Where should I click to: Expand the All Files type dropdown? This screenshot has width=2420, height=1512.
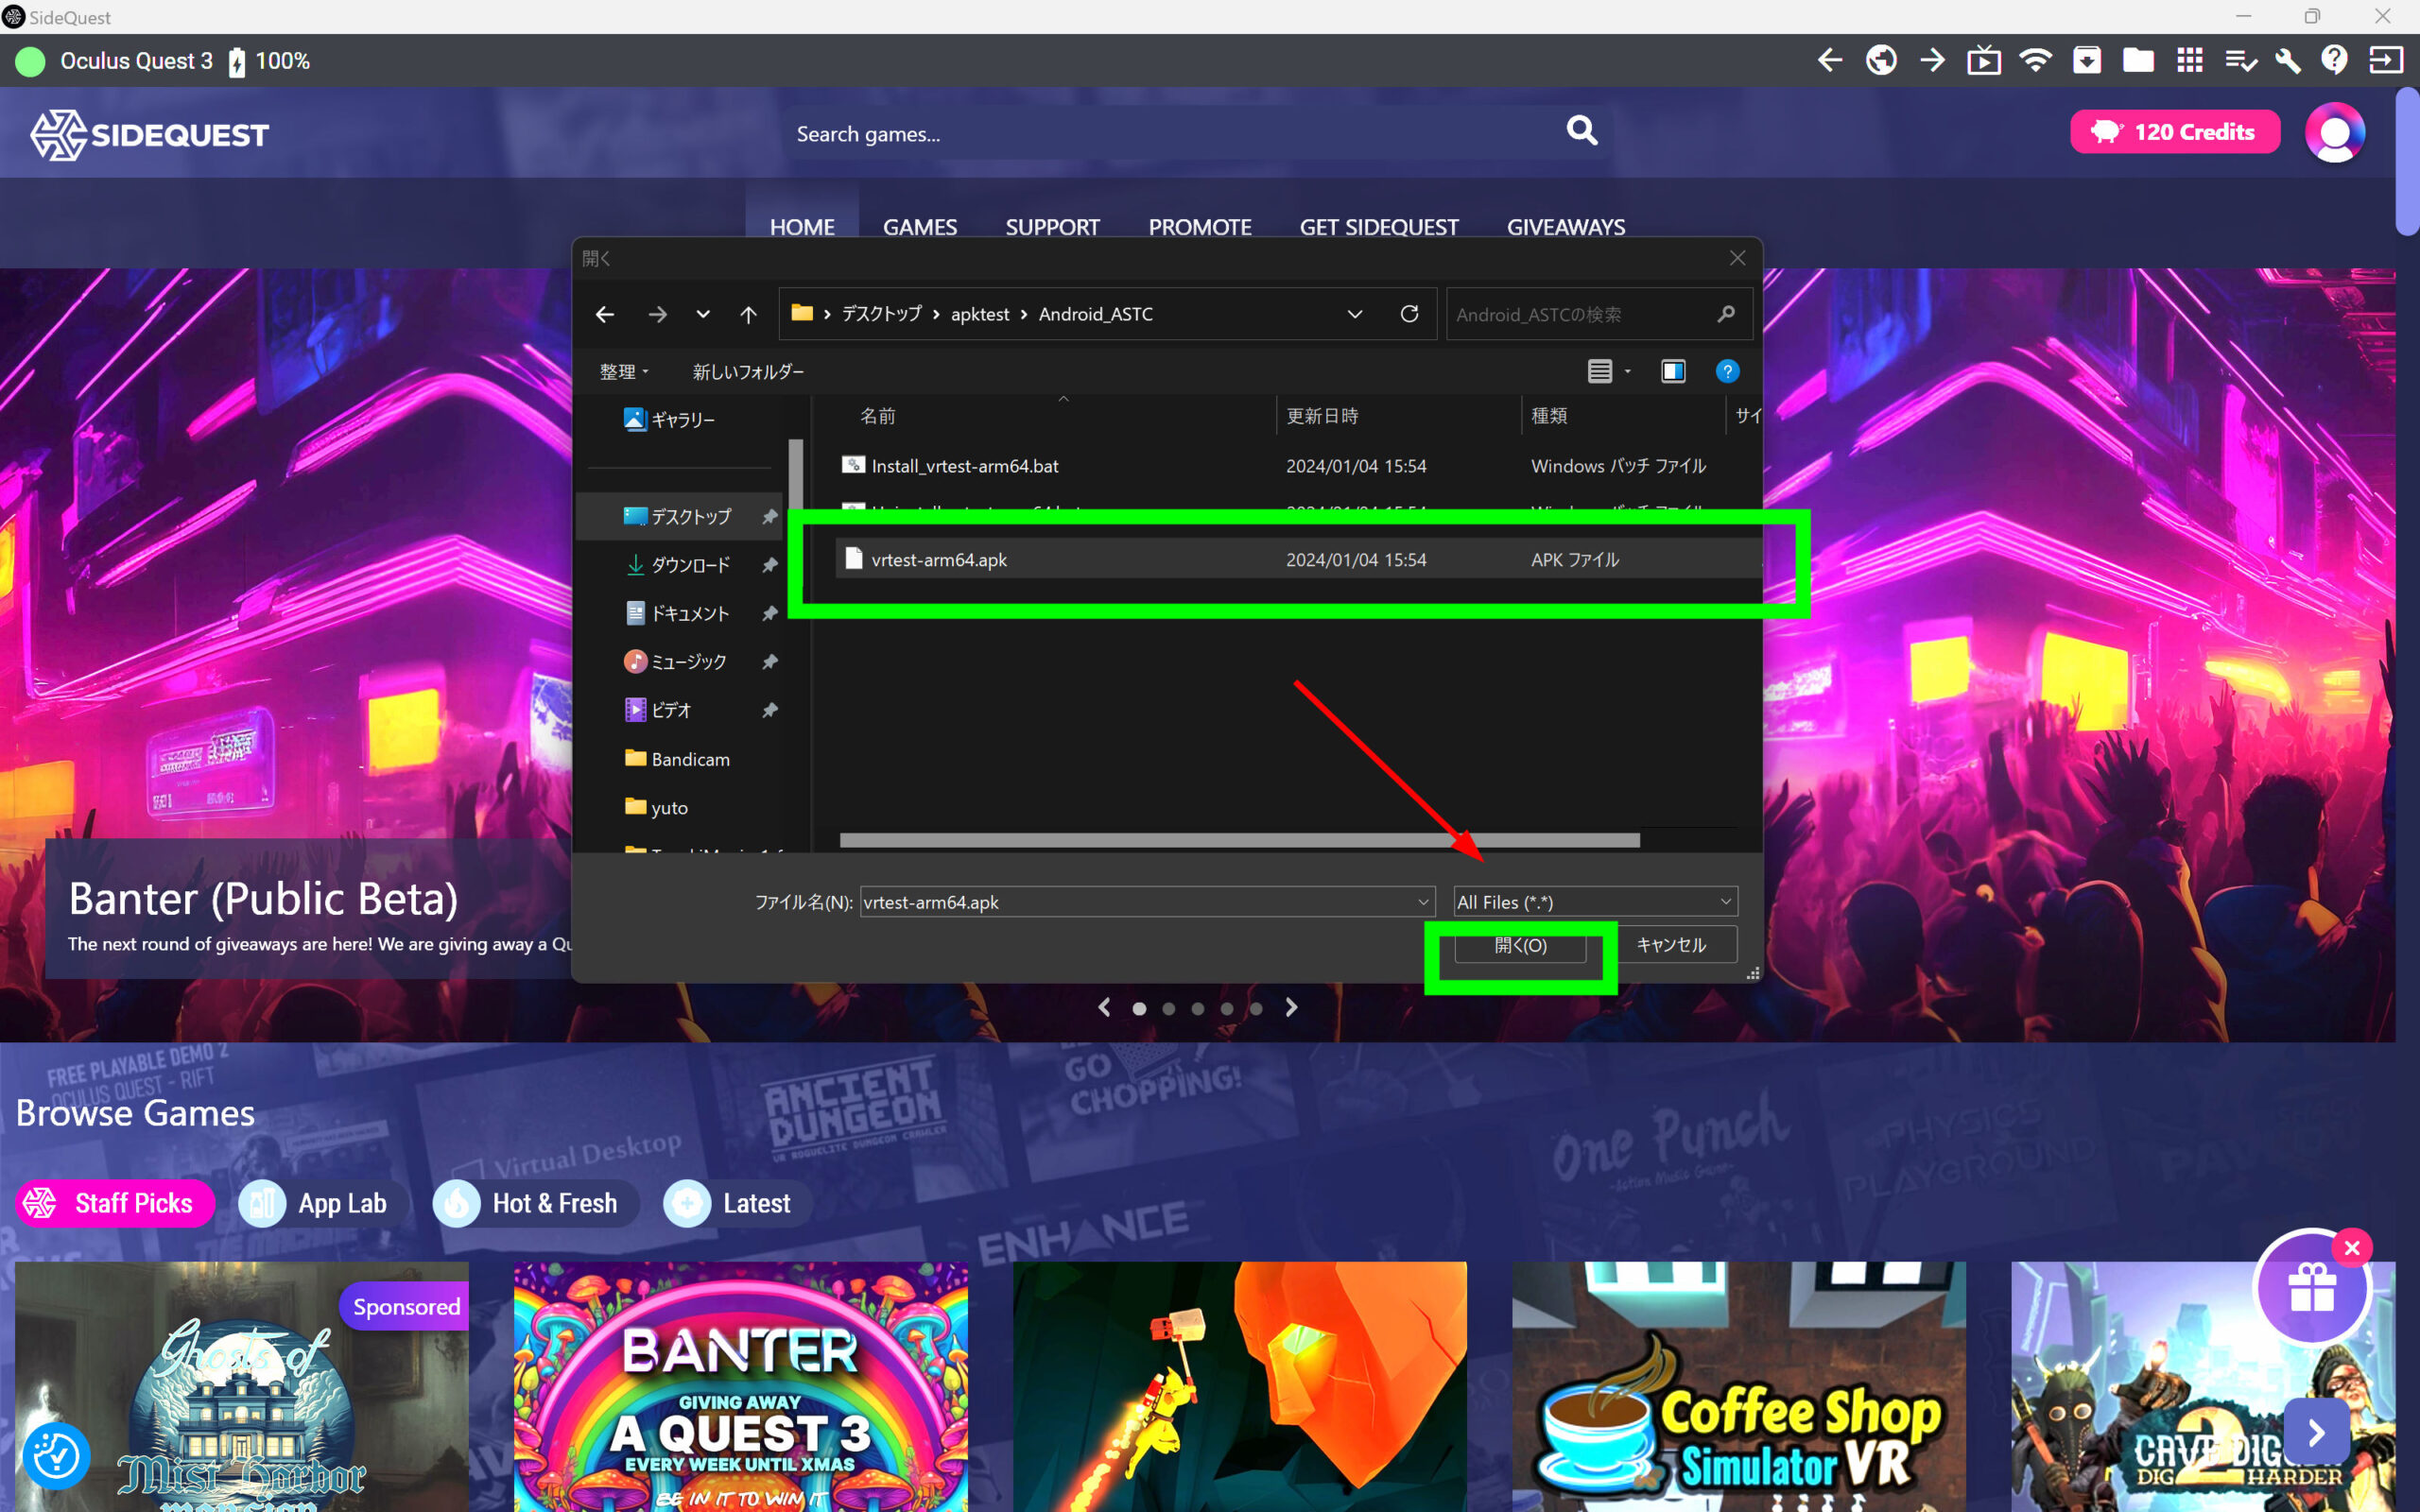[x=1595, y=902]
